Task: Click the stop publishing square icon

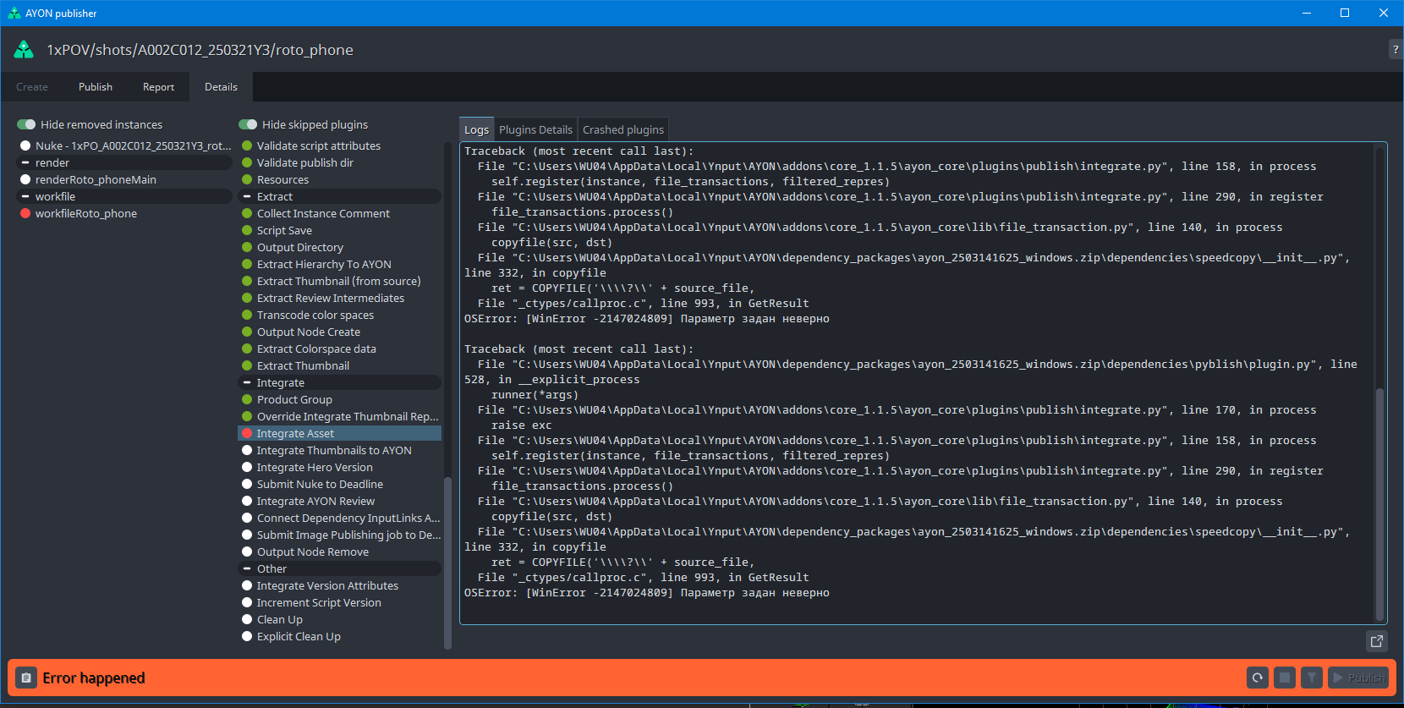Action: 1285,678
